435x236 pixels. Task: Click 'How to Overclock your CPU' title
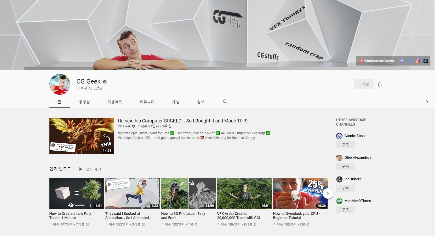(x=297, y=216)
